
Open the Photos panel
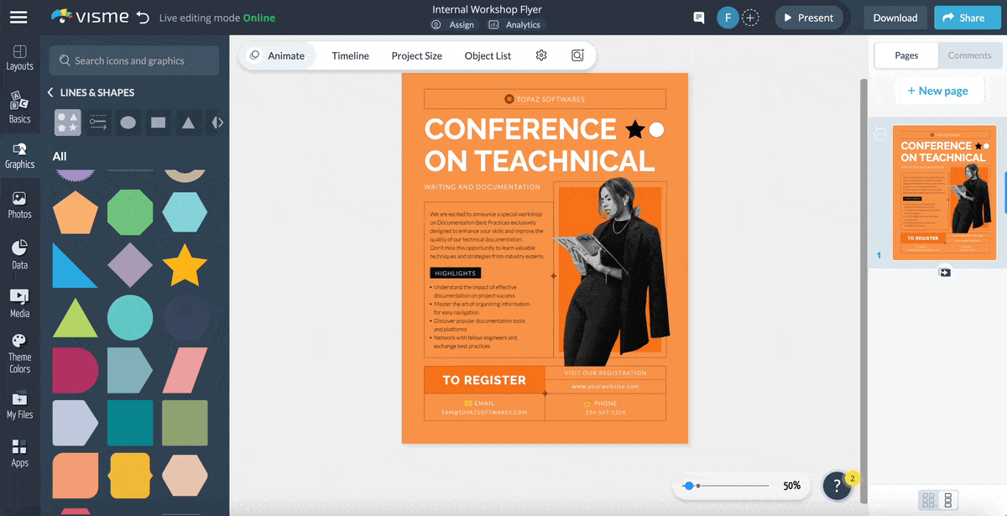(19, 204)
